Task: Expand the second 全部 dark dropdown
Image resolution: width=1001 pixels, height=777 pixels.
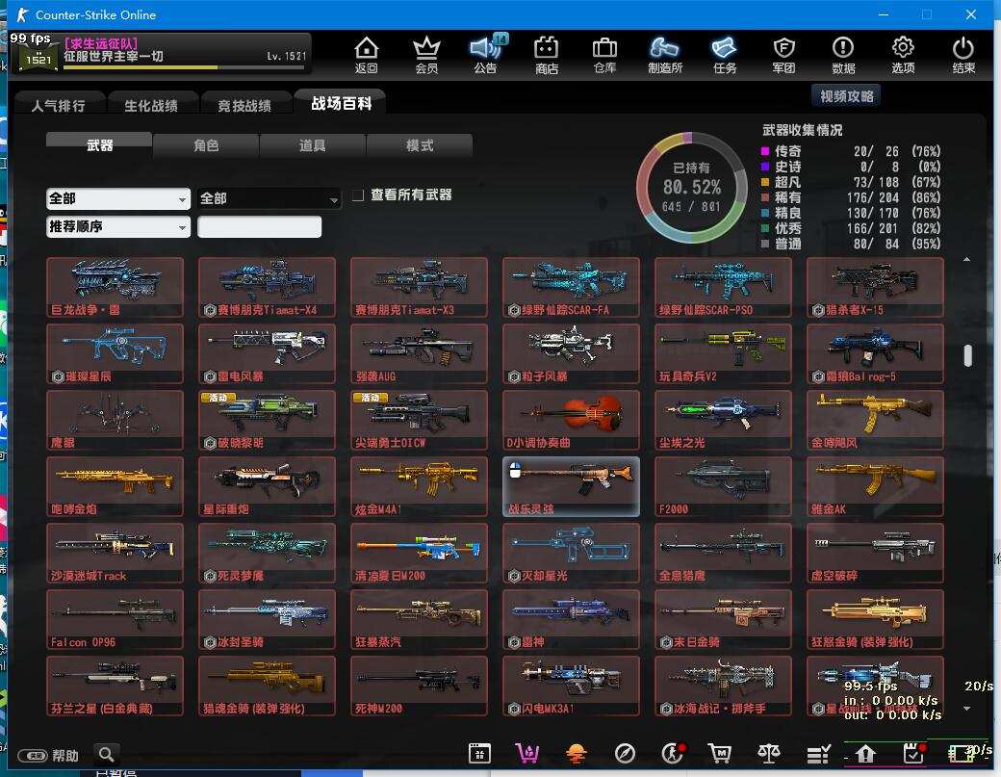Action: [269, 198]
